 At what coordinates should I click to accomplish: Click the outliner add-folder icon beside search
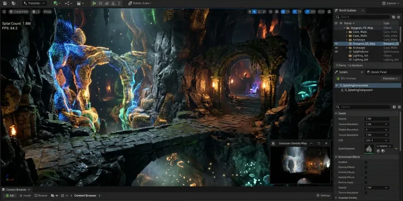(393, 17)
